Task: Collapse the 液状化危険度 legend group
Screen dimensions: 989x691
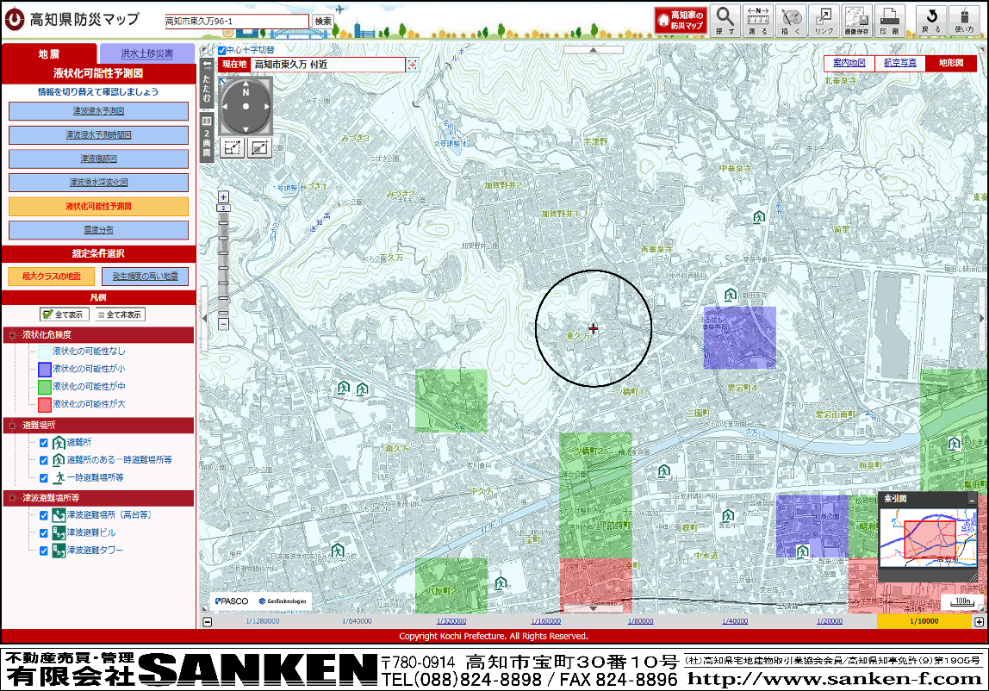Action: click(x=10, y=334)
